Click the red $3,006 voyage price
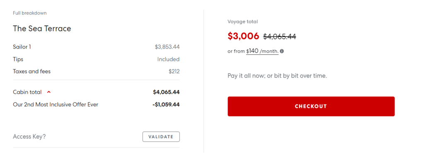Image resolution: width=424 pixels, height=166 pixels. 243,36
